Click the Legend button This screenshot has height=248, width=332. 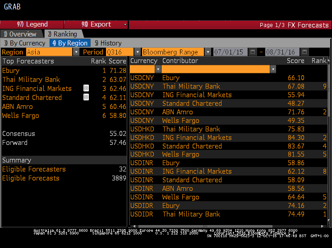[32, 24]
